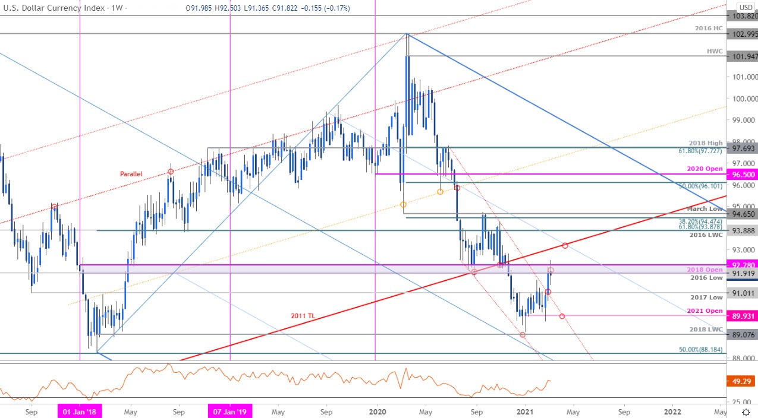Viewport: 758px width, 418px height.
Task: Select the 61.80%(93.878) Fibonacci label
Action: (x=700, y=226)
